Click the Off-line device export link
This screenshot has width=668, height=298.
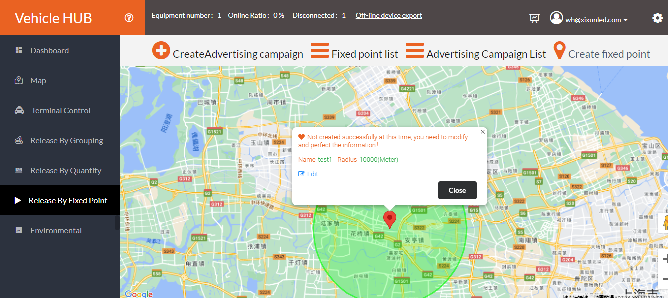tap(389, 15)
